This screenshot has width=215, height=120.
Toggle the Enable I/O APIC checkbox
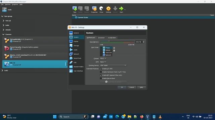tap(101, 69)
